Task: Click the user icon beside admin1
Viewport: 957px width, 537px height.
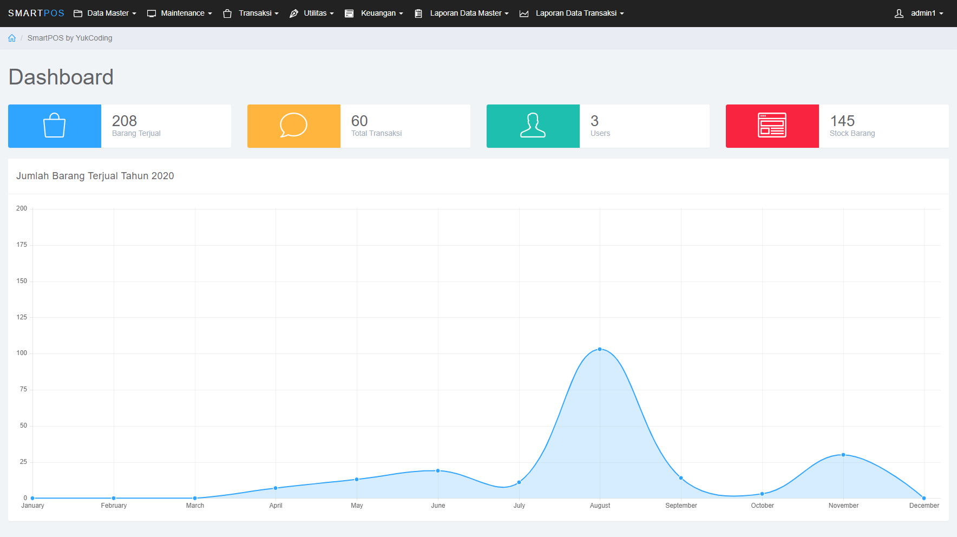Action: pyautogui.click(x=899, y=14)
